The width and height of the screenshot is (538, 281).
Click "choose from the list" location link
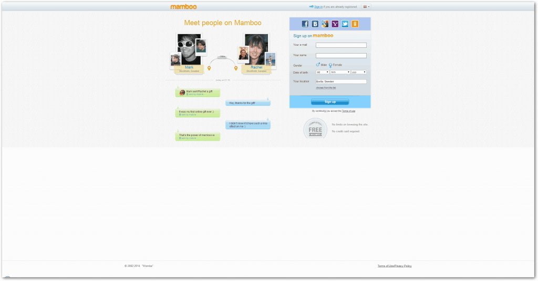(326, 88)
